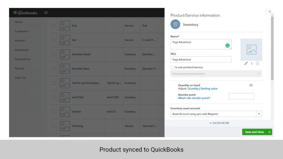Click the Save and close button
The width and height of the screenshot is (283, 159).
[x=254, y=132]
